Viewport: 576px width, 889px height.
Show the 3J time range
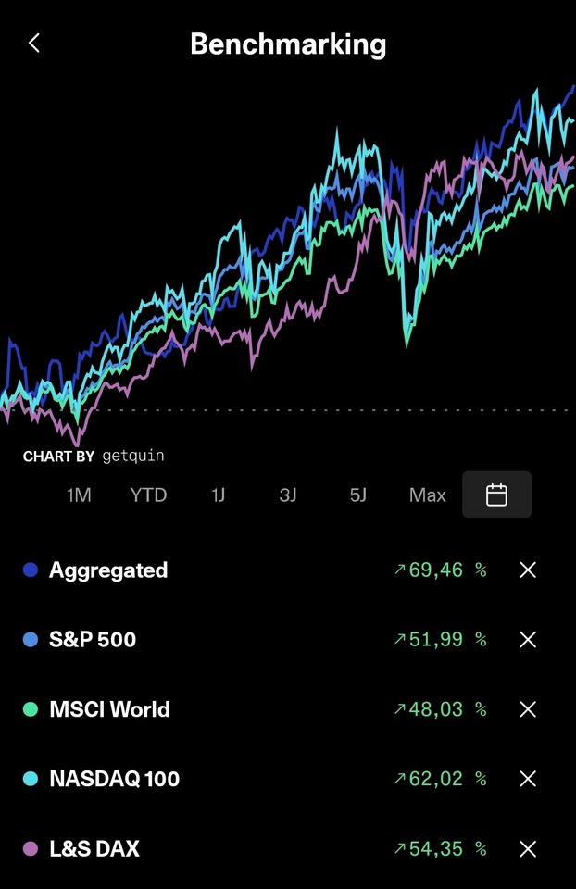[287, 495]
